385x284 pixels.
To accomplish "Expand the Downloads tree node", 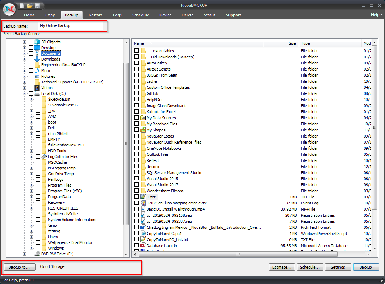I will pyautogui.click(x=24, y=59).
